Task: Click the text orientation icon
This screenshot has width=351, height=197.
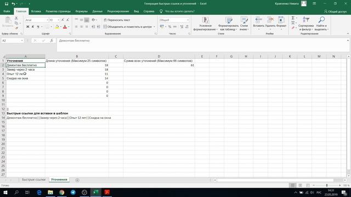Action: pyautogui.click(x=94, y=20)
